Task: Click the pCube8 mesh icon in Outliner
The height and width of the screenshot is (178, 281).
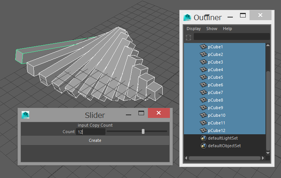Action: click(x=203, y=100)
